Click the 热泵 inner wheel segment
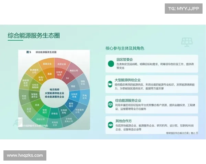The image size is (206, 164). coord(37,105)
